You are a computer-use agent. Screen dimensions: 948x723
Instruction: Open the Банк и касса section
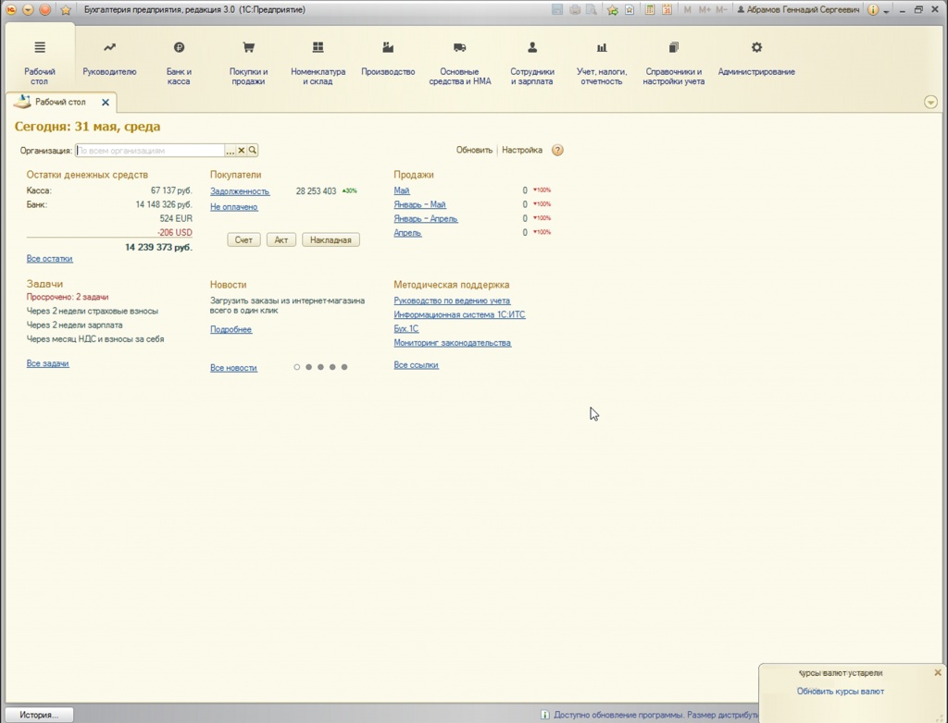click(x=179, y=63)
